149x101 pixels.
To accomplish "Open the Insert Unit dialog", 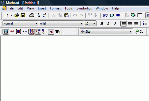I will click(x=112, y=15).
